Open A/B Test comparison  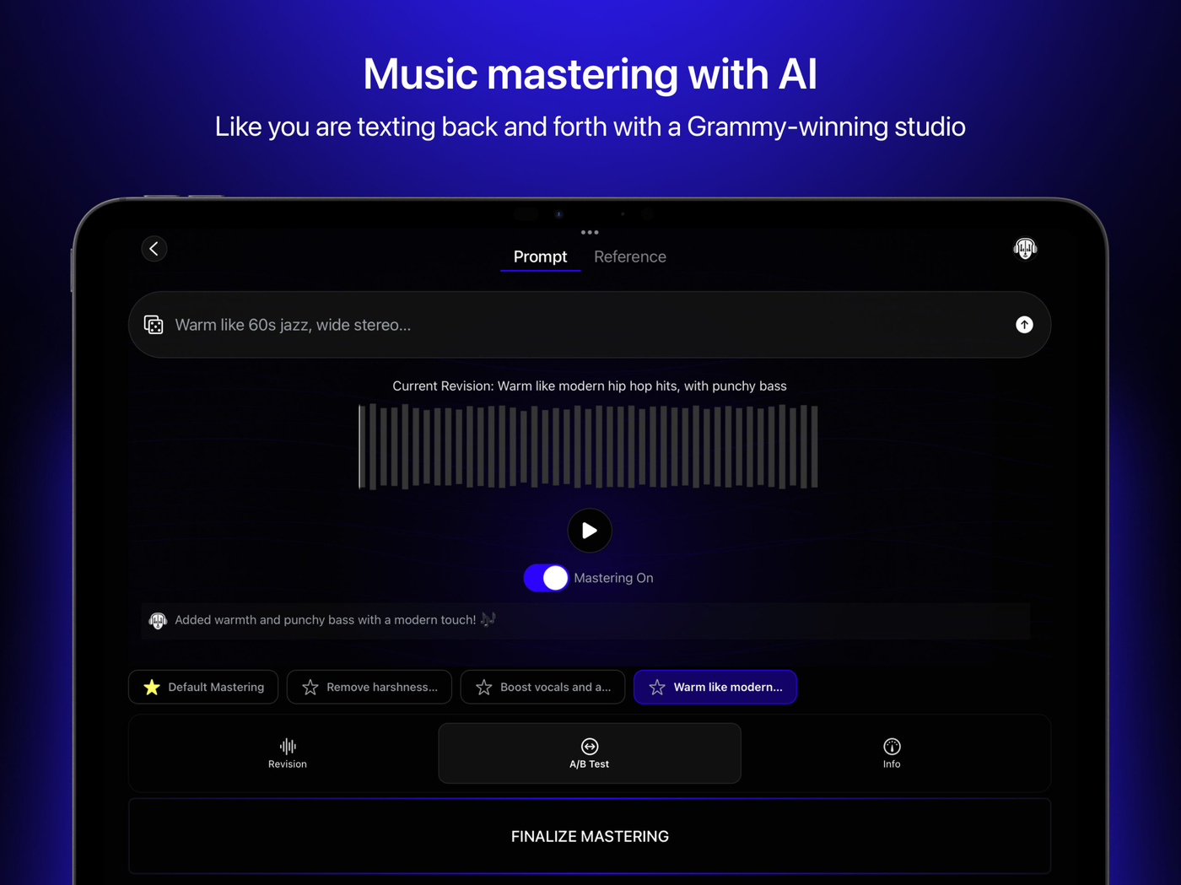point(589,753)
